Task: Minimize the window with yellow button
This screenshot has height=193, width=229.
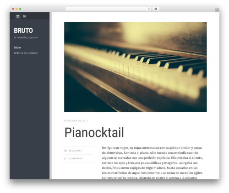Action: pyautogui.click(x=16, y=9)
